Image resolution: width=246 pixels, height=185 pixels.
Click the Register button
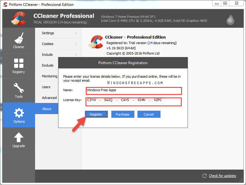coord(96,114)
